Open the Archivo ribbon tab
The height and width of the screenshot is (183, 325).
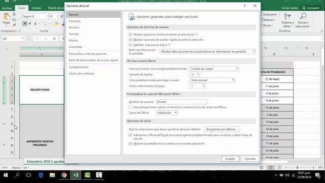pyautogui.click(x=7, y=8)
